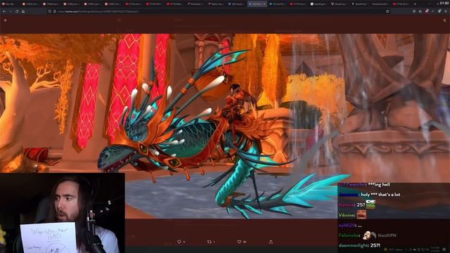This screenshot has width=450, height=253.
Task: Click chat message "***ing hell"
Action: (x=379, y=185)
